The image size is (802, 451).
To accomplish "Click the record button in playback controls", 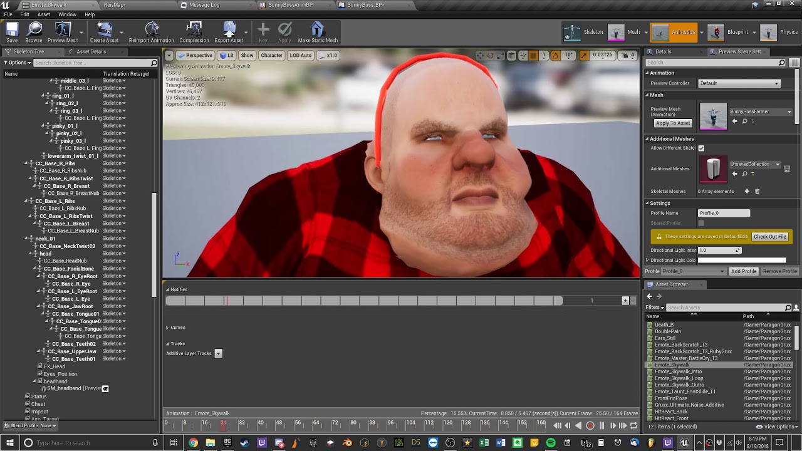I will point(590,426).
